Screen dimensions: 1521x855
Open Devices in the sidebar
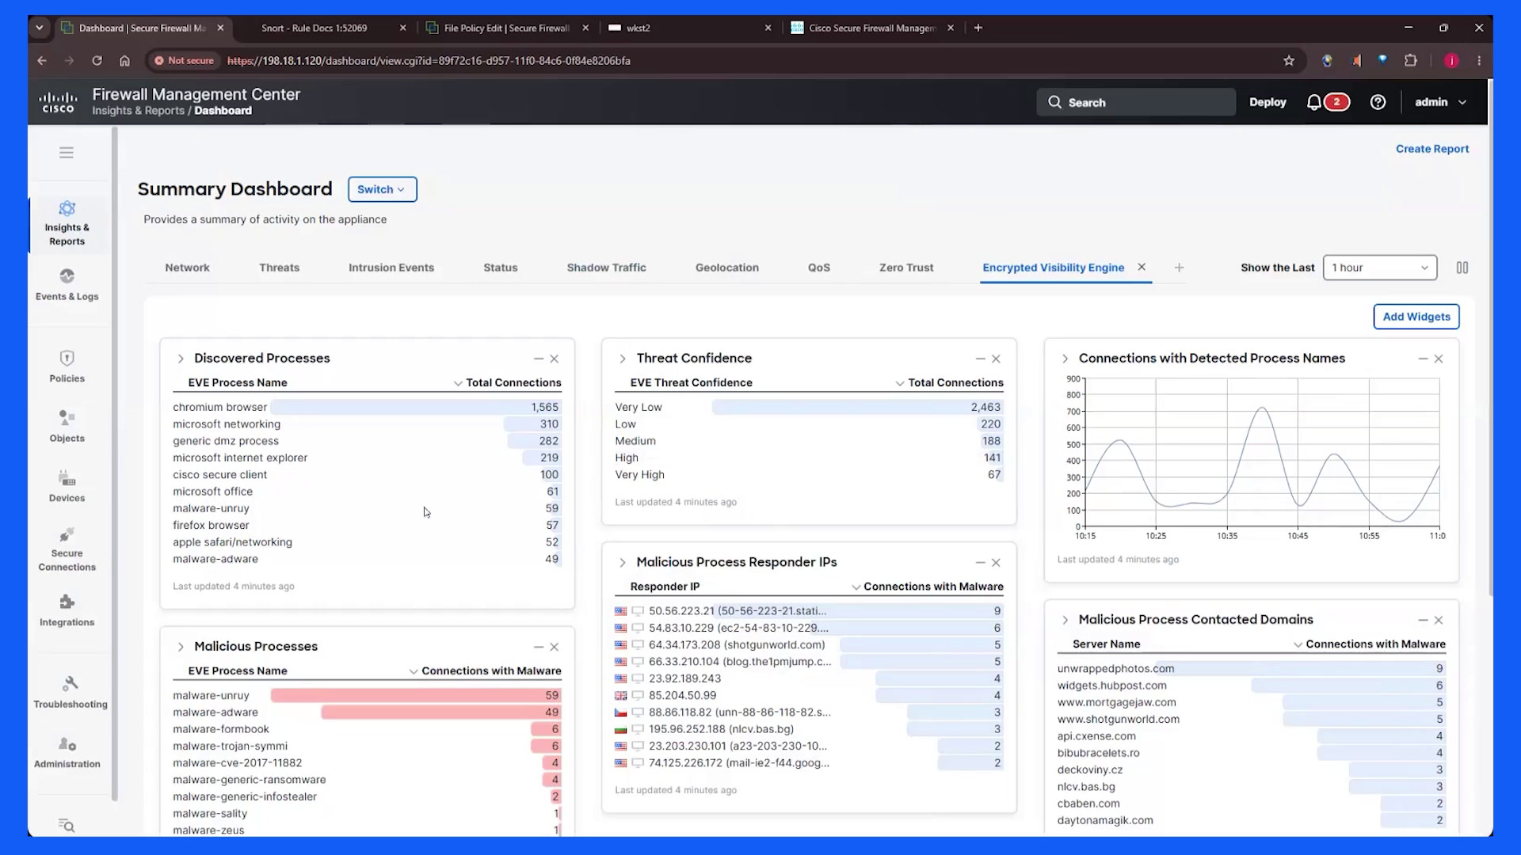(x=67, y=487)
